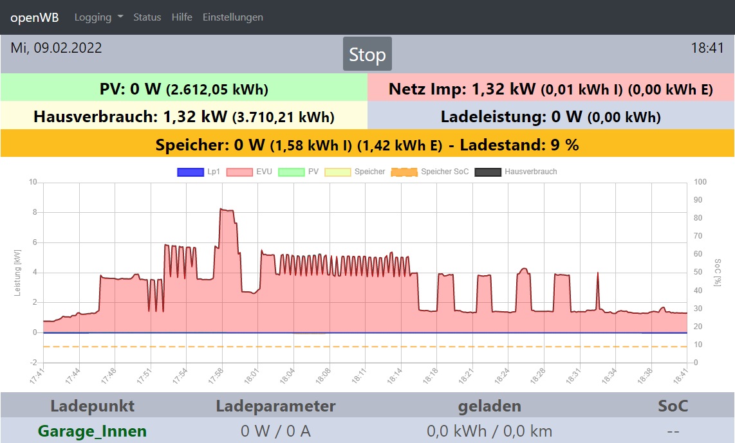Click the openWB brand logo
Screen dimensions: 735x443
[x=35, y=17]
